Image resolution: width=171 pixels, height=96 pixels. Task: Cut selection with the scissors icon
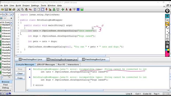click(x=18, y=10)
